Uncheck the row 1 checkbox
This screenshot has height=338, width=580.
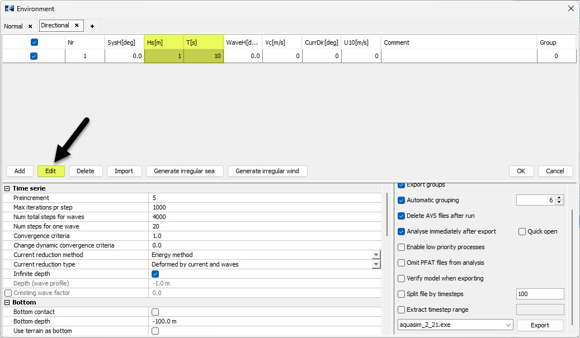34,56
